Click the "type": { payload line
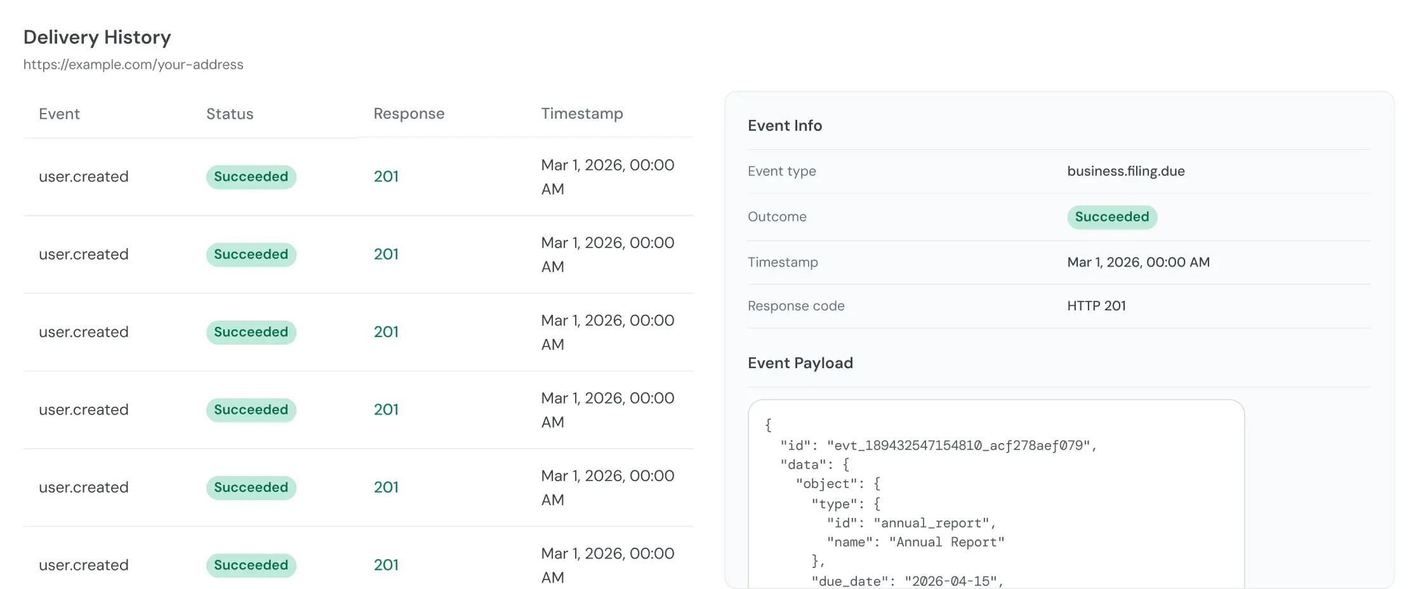Image resolution: width=1418 pixels, height=589 pixels. coord(845,504)
